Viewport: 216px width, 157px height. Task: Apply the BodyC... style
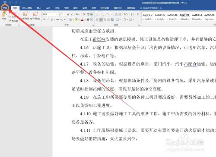[148, 17]
